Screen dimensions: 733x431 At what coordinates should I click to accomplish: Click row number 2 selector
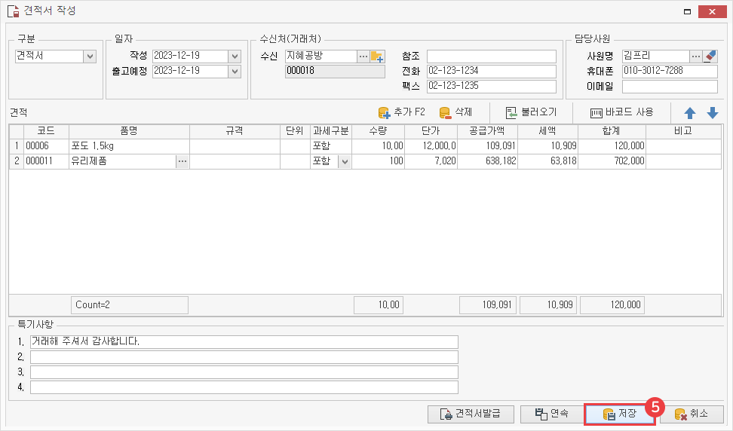(x=17, y=161)
